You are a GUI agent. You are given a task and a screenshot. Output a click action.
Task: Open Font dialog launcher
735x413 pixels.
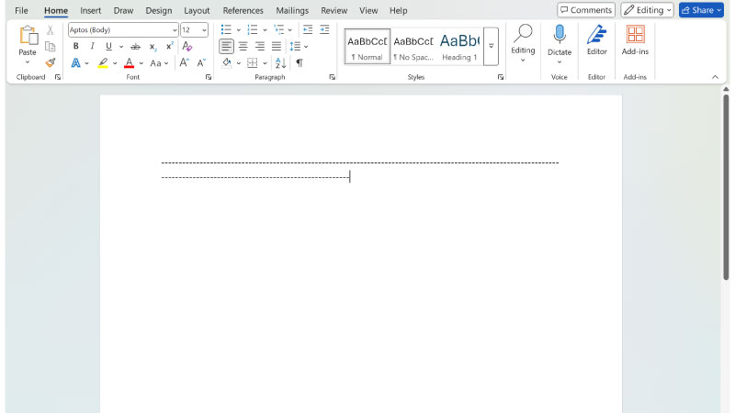pos(209,77)
